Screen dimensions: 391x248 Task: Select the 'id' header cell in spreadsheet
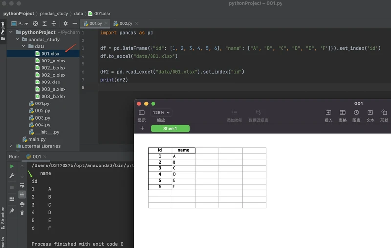point(160,150)
